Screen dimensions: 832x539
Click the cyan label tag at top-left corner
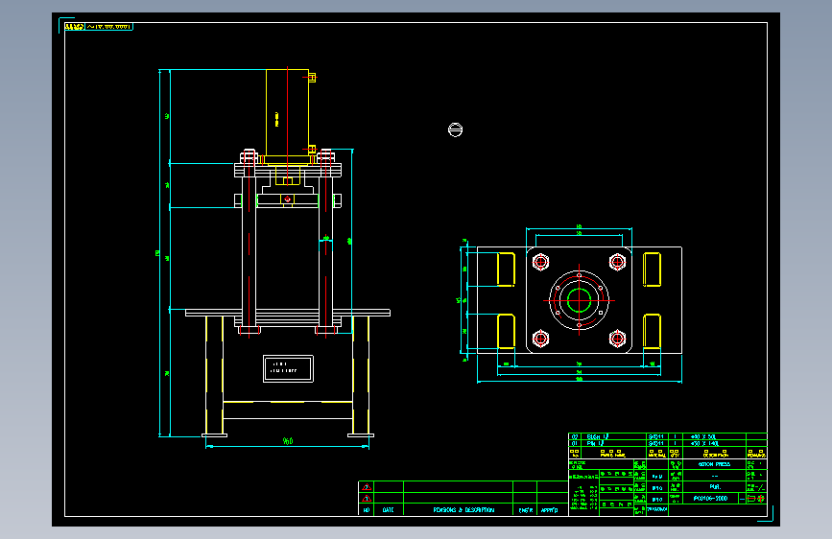coord(99,27)
